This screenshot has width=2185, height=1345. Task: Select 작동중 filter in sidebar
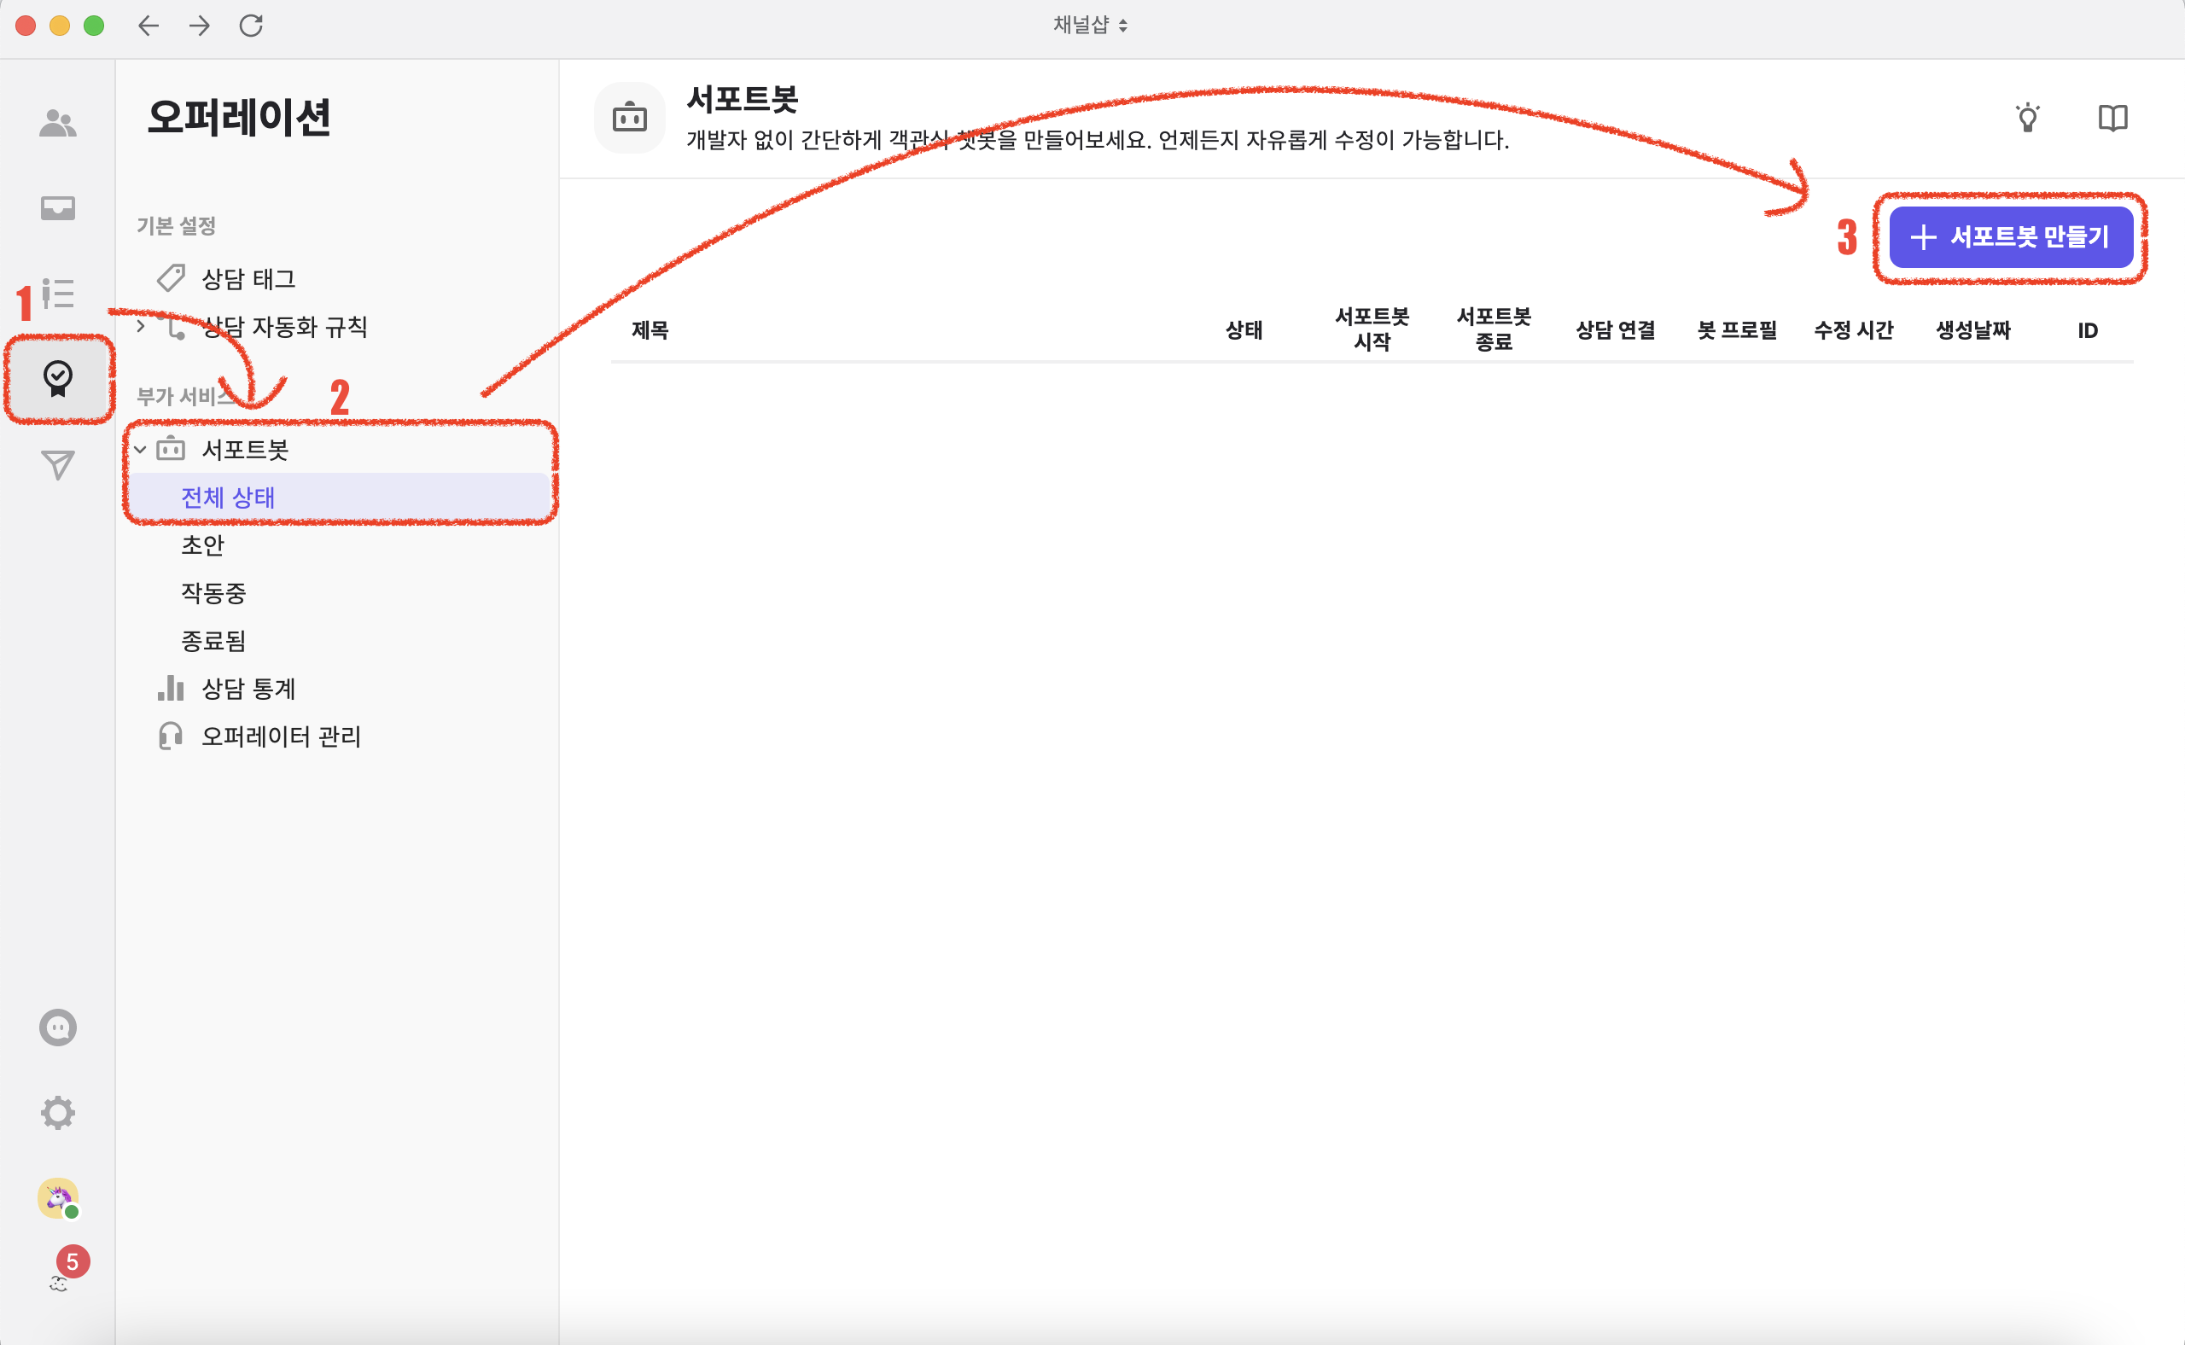pos(213,593)
